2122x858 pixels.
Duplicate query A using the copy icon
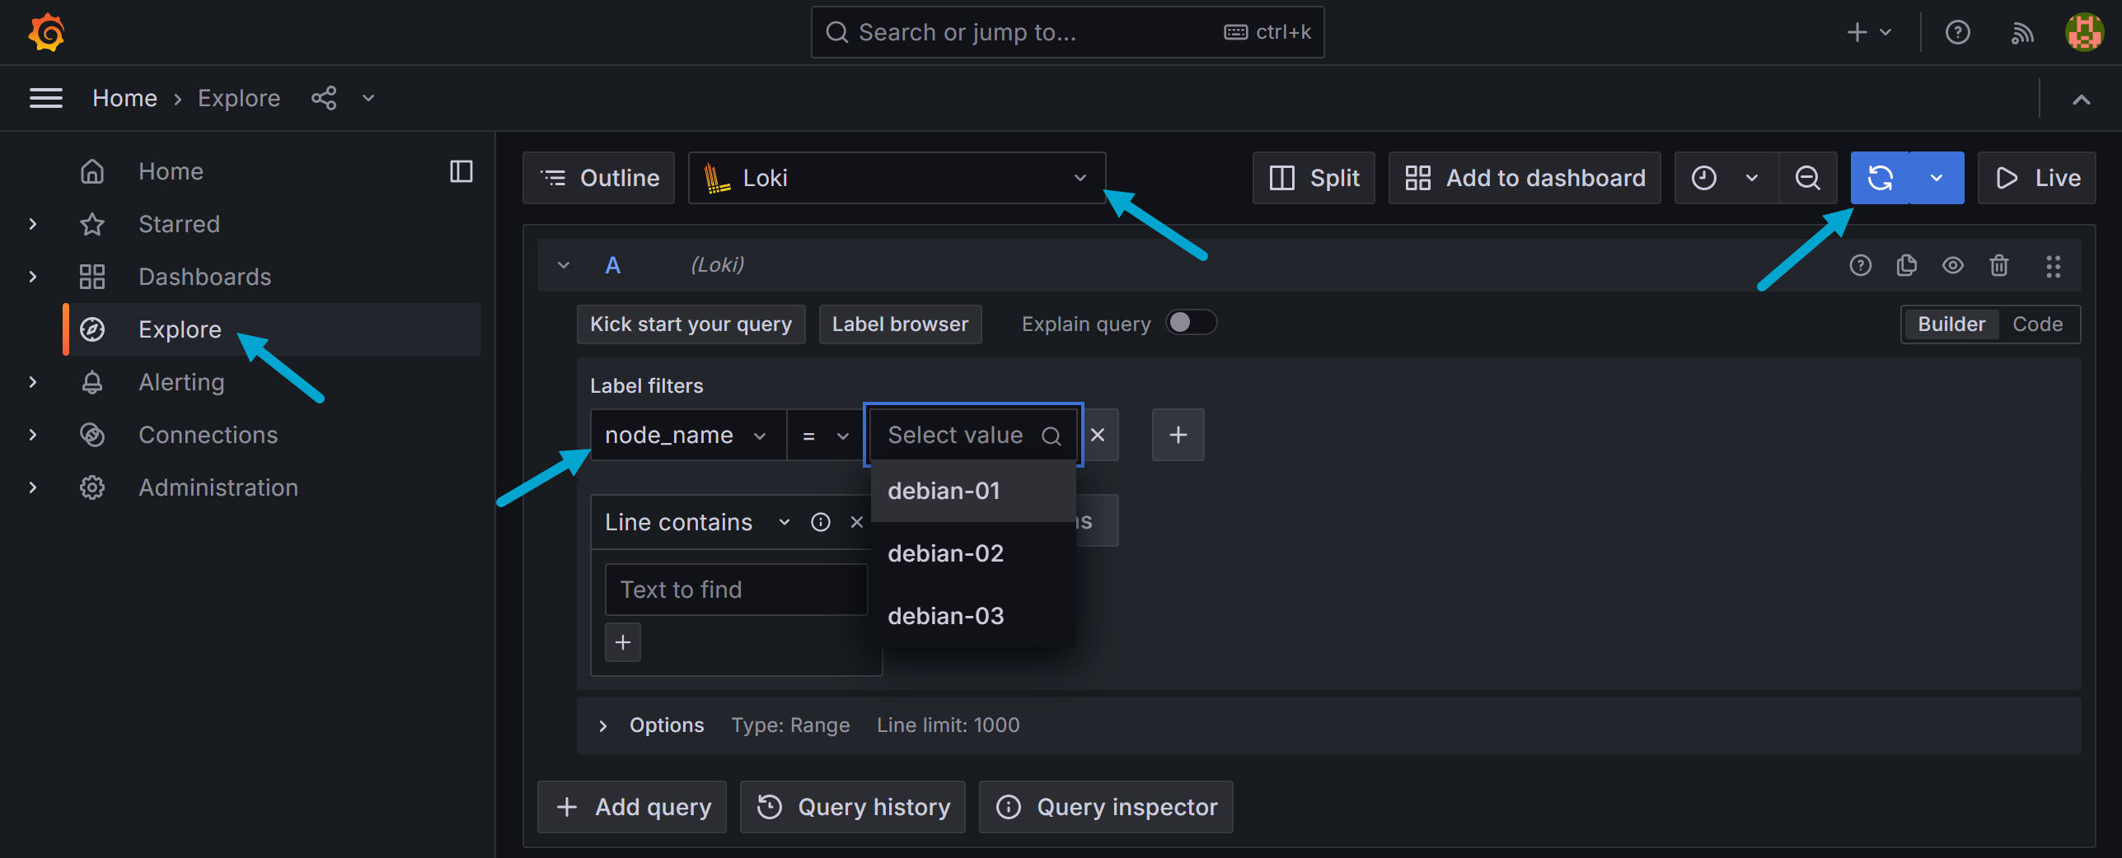click(x=1906, y=265)
